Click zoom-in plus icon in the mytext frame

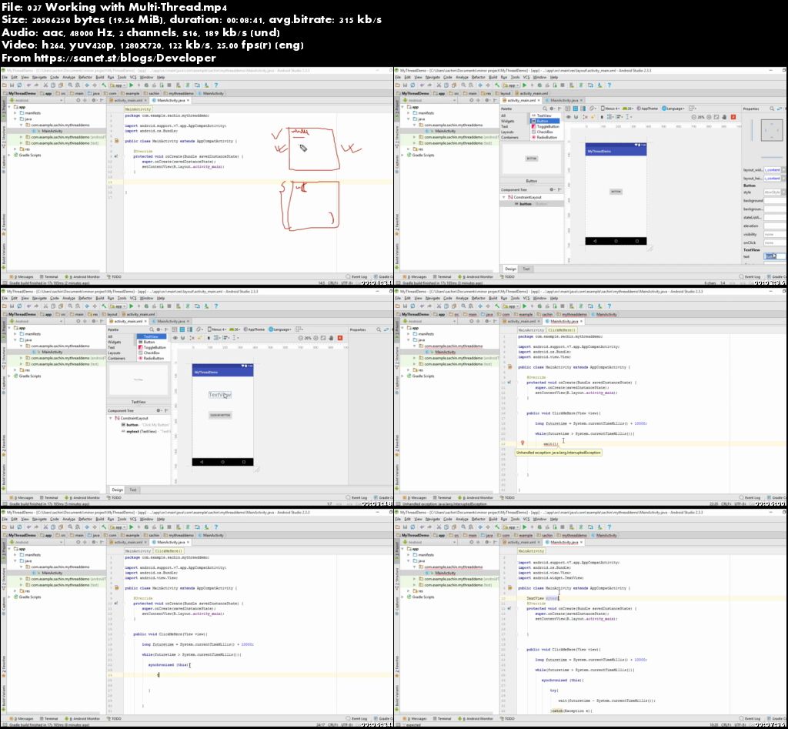point(316,338)
